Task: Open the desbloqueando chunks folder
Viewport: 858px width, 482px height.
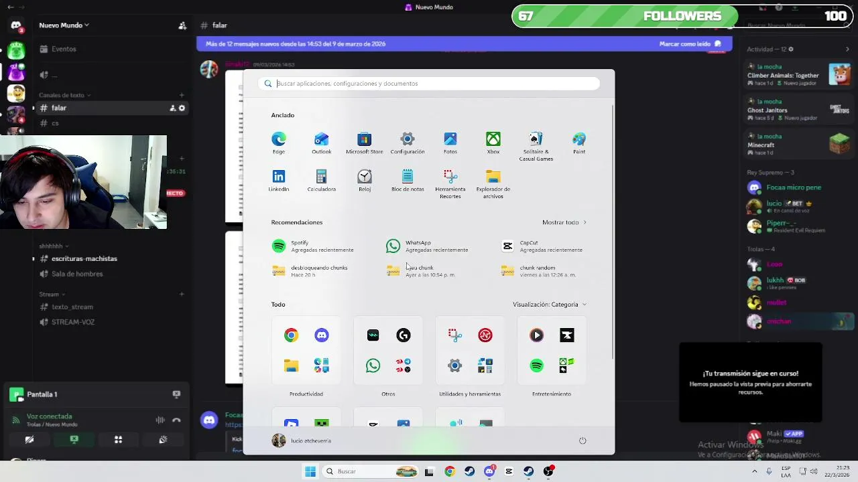Action: tap(310, 270)
